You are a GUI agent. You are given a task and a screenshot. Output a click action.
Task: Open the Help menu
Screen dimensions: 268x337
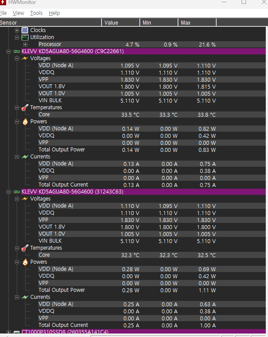click(x=54, y=13)
